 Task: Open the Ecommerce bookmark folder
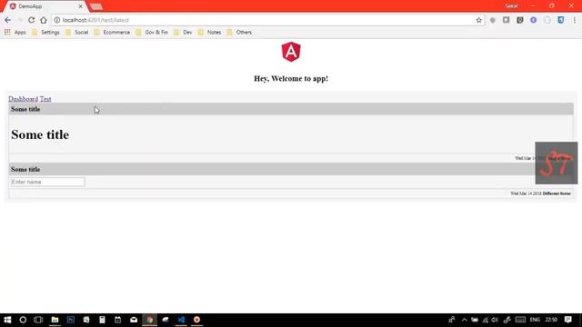pos(112,33)
